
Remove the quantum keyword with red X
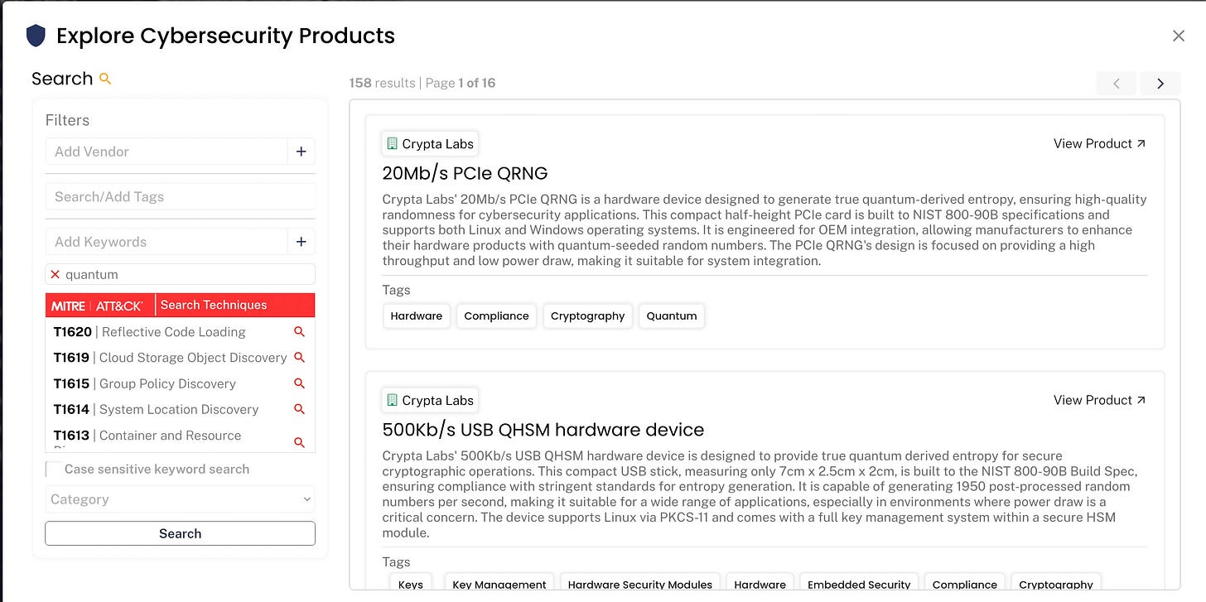coord(55,274)
